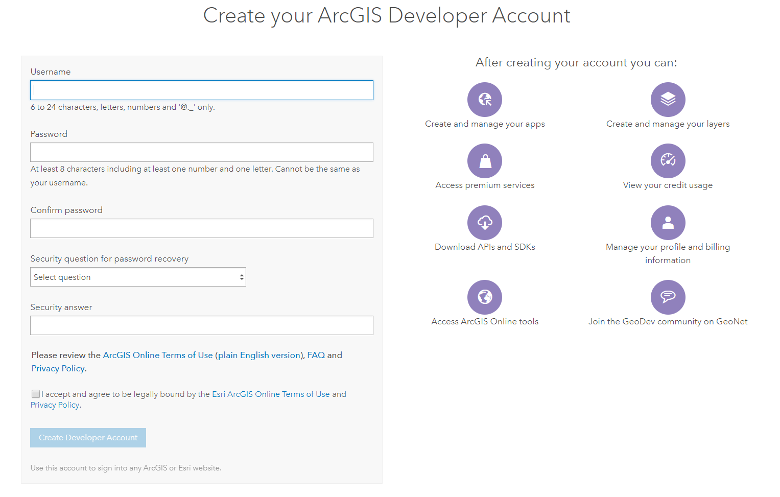Select the Access premium services bag icon

tap(485, 161)
